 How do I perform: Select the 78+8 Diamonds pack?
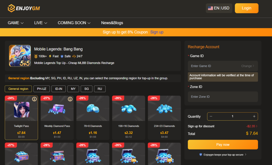[x=93, y=118]
